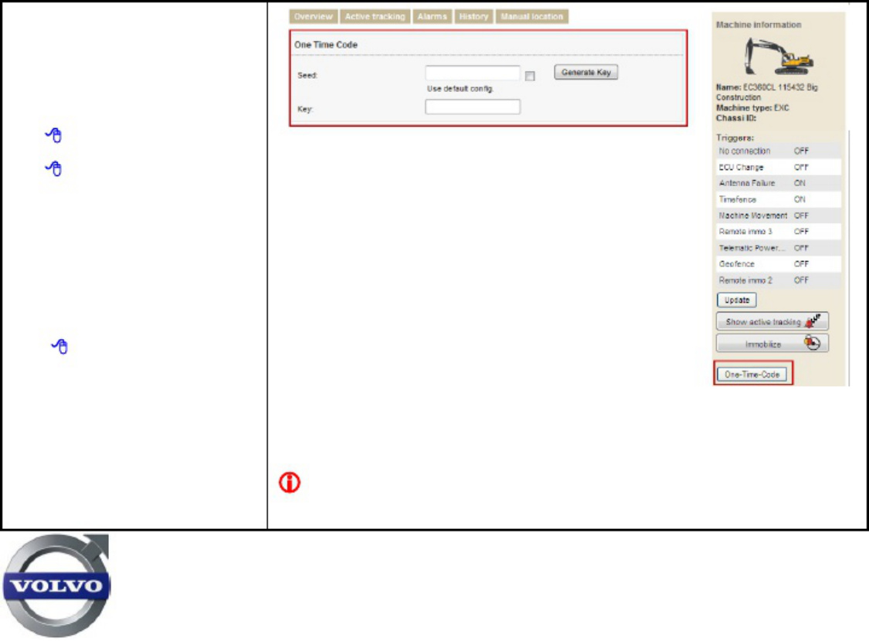The width and height of the screenshot is (869, 641).
Task: Open the One-Time-Code button
Action: click(x=752, y=375)
